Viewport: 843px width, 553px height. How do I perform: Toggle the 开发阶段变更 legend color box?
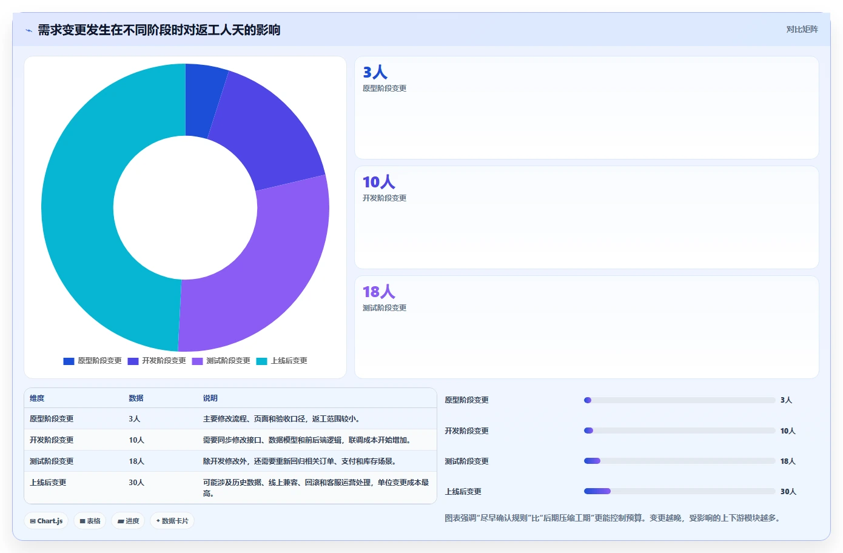click(133, 361)
